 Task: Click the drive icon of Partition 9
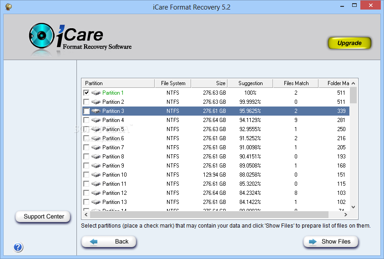[x=96, y=166]
